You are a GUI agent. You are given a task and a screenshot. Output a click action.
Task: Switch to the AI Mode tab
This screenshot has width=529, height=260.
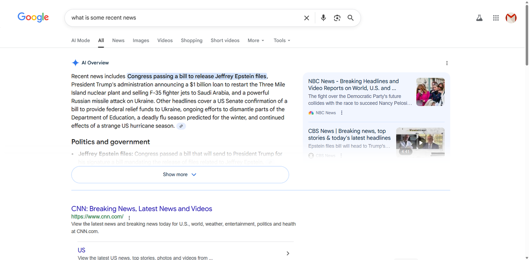pyautogui.click(x=81, y=40)
